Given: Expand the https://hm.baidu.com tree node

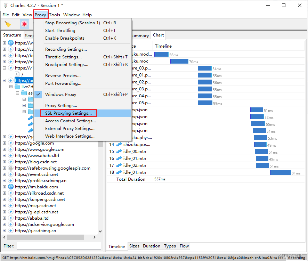Looking at the screenshot, I should click(4, 187).
